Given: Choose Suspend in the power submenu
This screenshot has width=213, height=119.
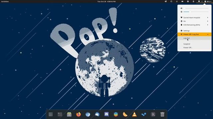Looking at the screenshot, I should (194, 44).
